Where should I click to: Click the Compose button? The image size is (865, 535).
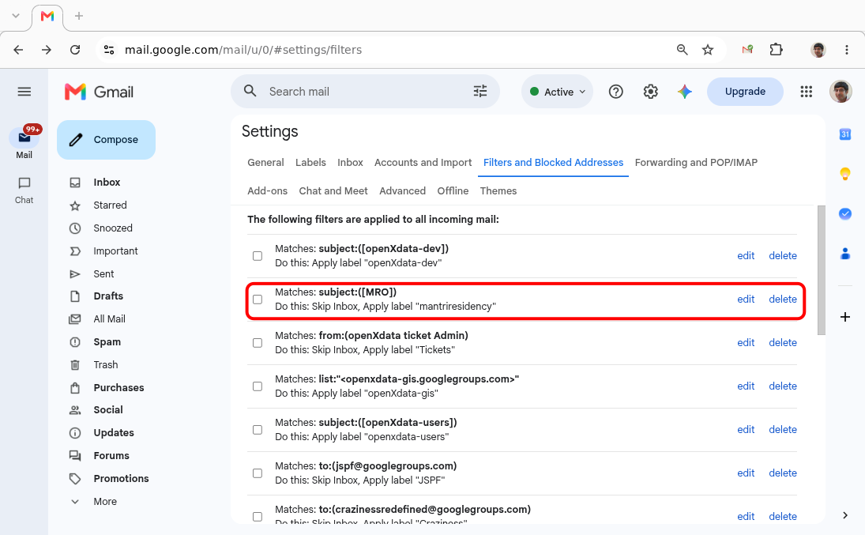tap(106, 140)
